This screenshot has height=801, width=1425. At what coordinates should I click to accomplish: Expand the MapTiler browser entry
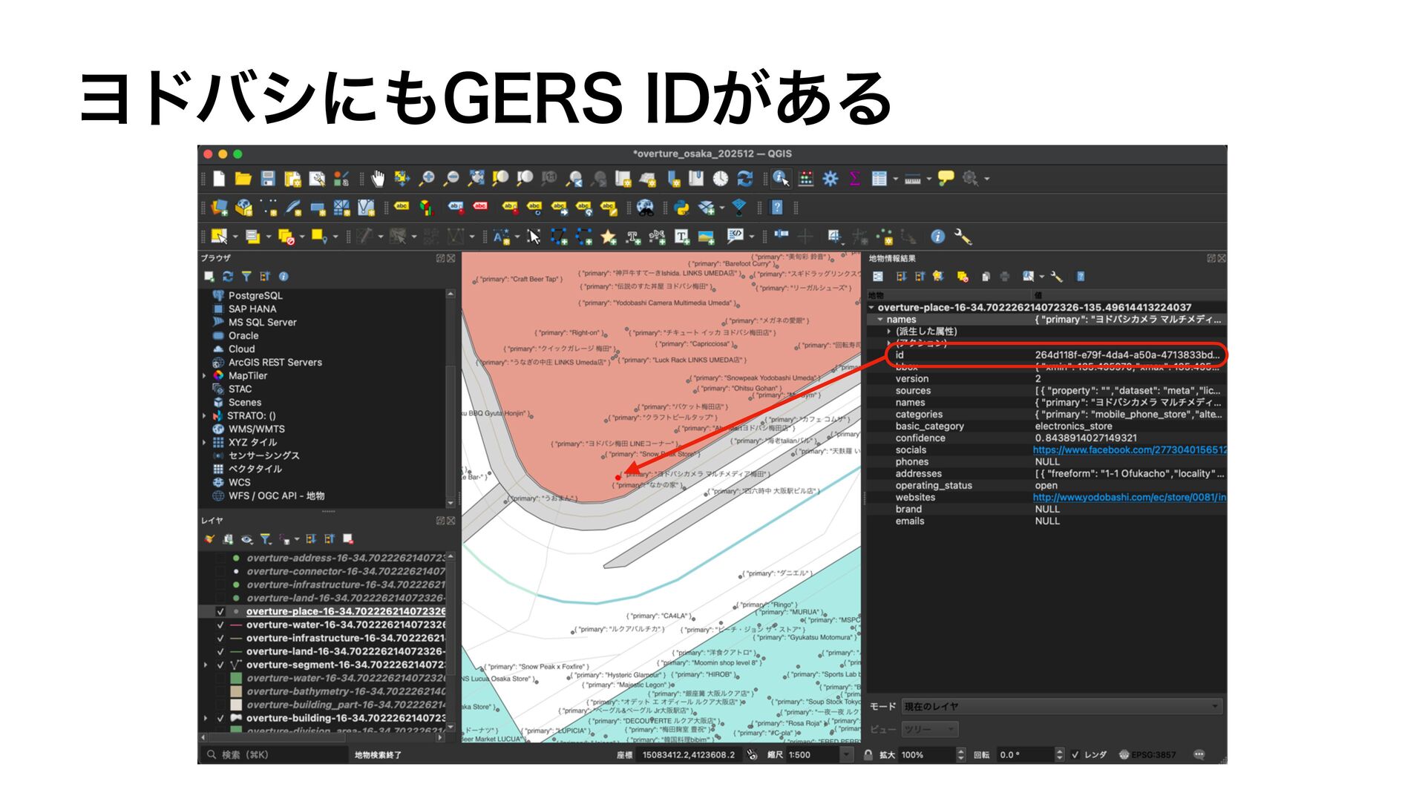[205, 376]
